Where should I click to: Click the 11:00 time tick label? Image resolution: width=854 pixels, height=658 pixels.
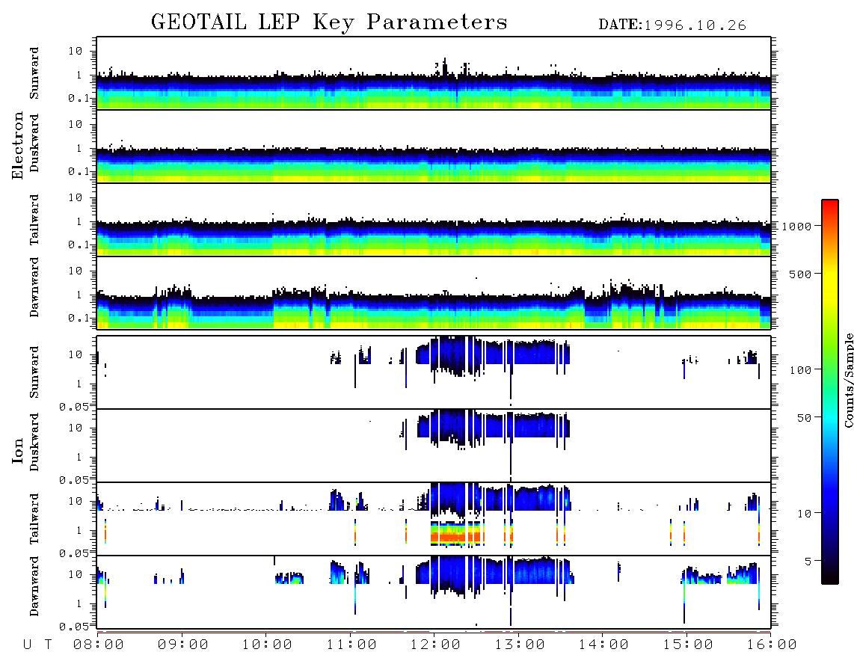pyautogui.click(x=351, y=645)
